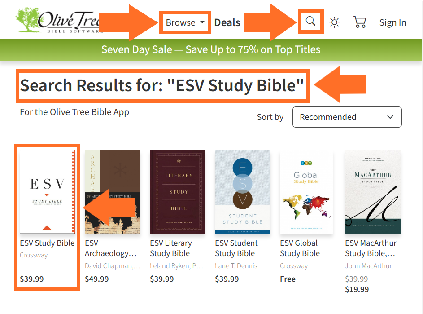Toggle the light/dark theme sun icon
Image resolution: width=423 pixels, height=314 pixels.
pos(334,22)
